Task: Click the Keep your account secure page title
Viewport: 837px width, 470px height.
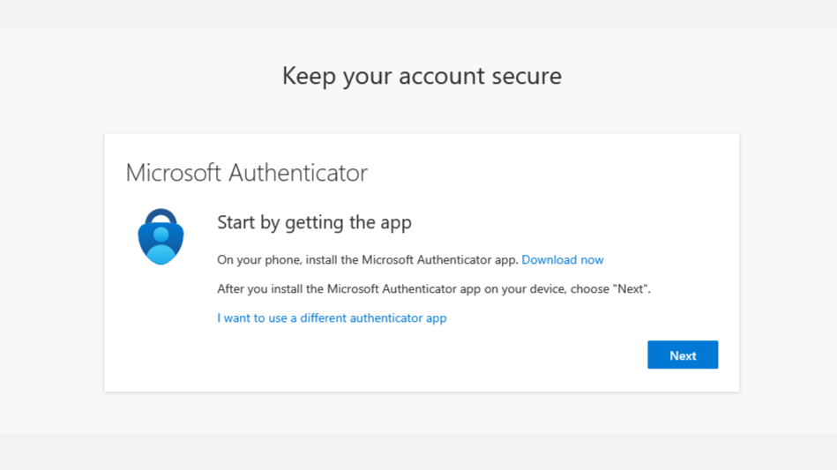Action: 422,76
